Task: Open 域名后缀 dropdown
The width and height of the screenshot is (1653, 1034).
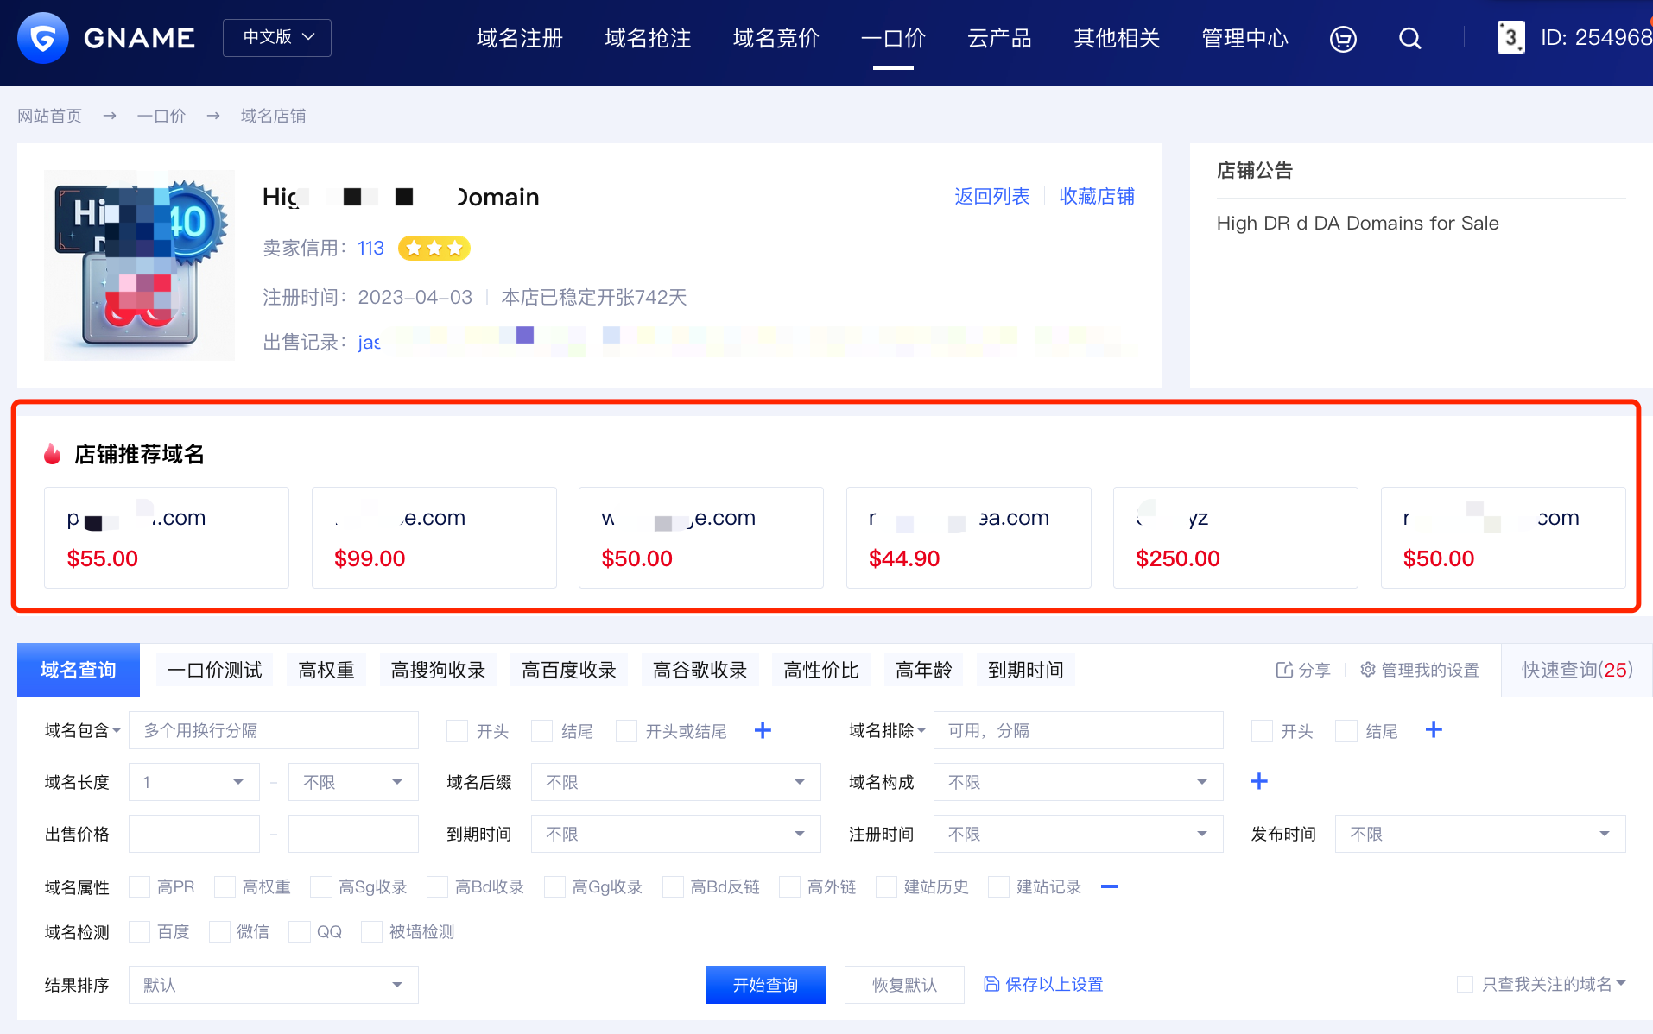Action: click(x=675, y=782)
